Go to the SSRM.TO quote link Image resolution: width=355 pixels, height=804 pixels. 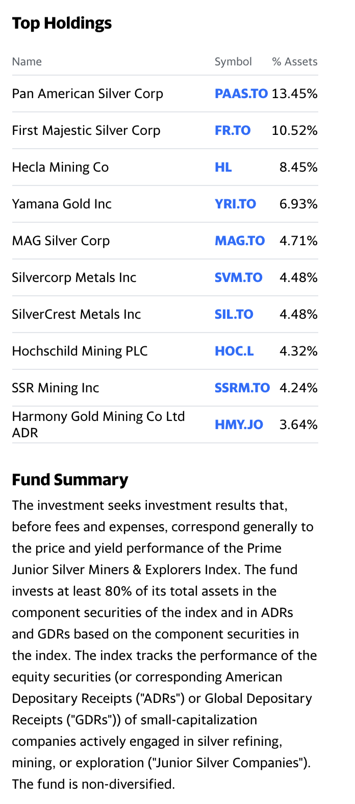click(x=242, y=388)
